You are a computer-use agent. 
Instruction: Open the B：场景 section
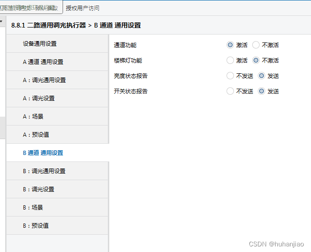coord(33,207)
